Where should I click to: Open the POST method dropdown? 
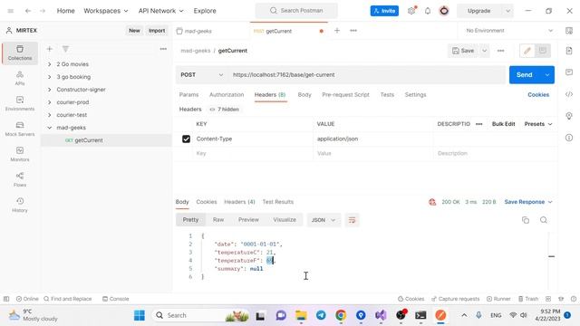(201, 74)
